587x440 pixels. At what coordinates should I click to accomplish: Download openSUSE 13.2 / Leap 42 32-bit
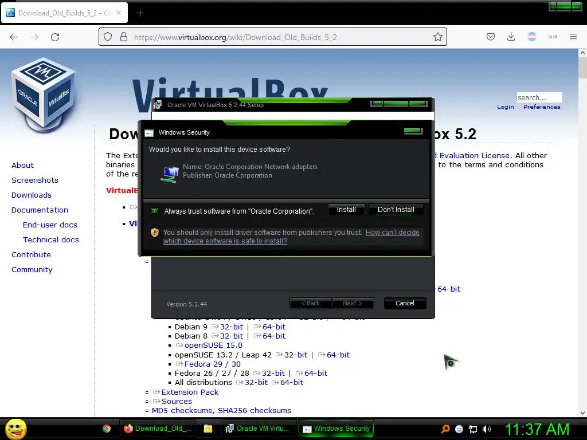tap(296, 355)
